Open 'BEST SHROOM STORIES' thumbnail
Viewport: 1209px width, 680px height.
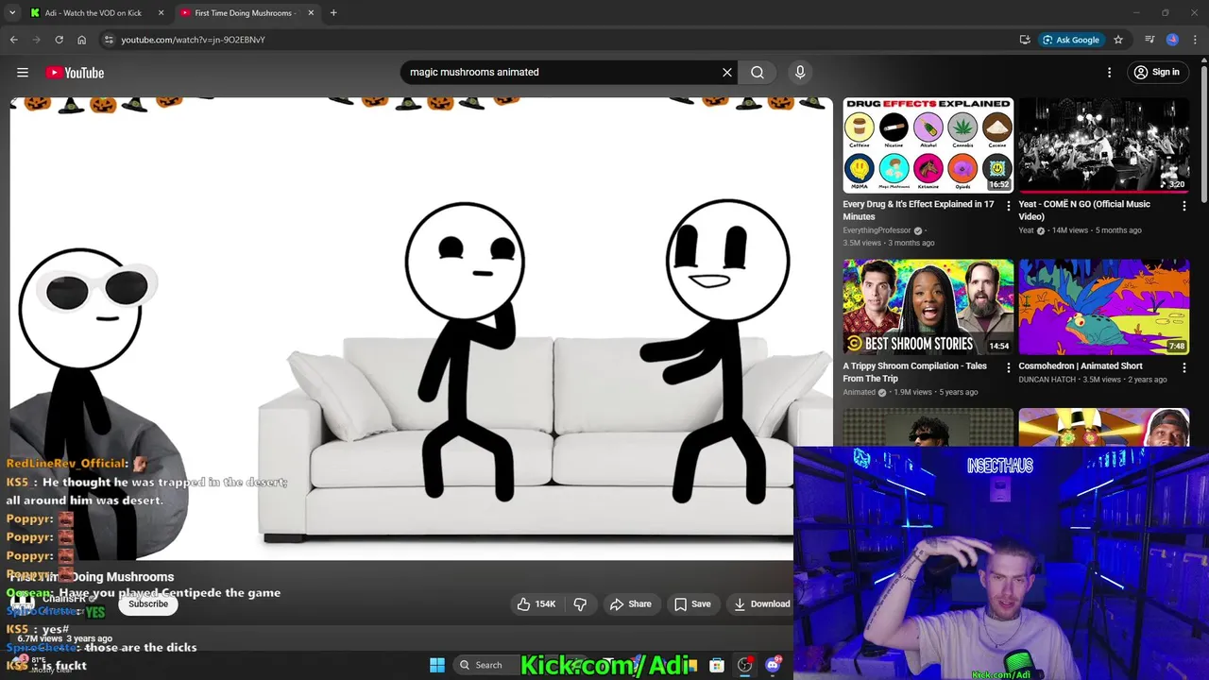tap(928, 306)
